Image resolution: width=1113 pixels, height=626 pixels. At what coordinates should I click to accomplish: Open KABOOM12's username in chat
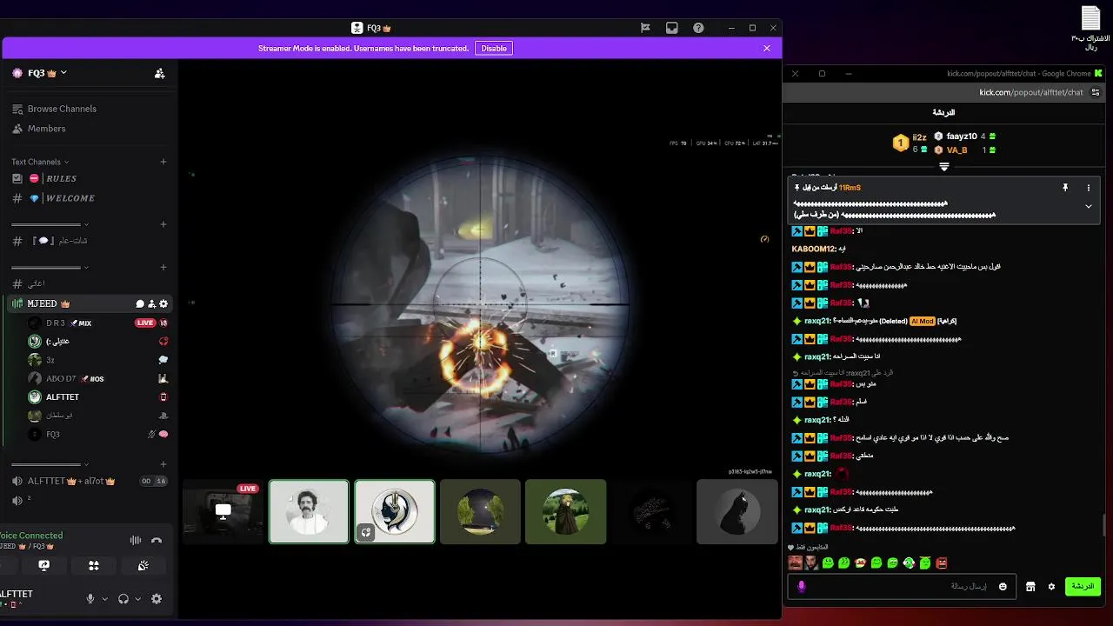click(812, 249)
